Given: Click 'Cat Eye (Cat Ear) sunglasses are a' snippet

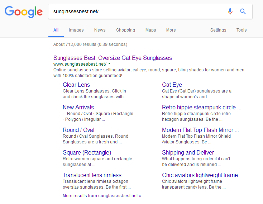Looking at the screenshot, I should click(x=197, y=94).
